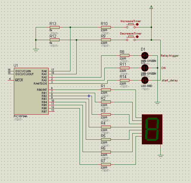Click the RA0 pin label
This screenshot has width=191, height=183.
(44, 71)
